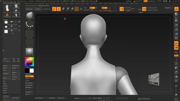Image resolution: width=180 pixels, height=101 pixels.
Task: Click the Zoom3D icon on right shelf
Action: point(176,72)
